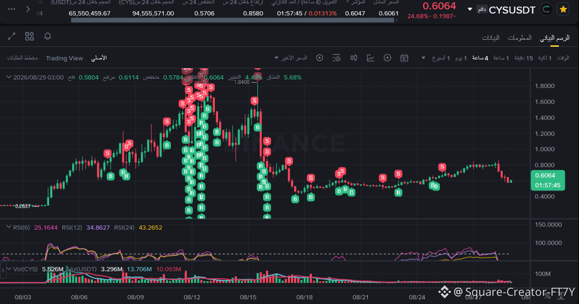Click the price alert bell icon
This screenshot has width=579, height=304.
pyautogui.click(x=47, y=36)
